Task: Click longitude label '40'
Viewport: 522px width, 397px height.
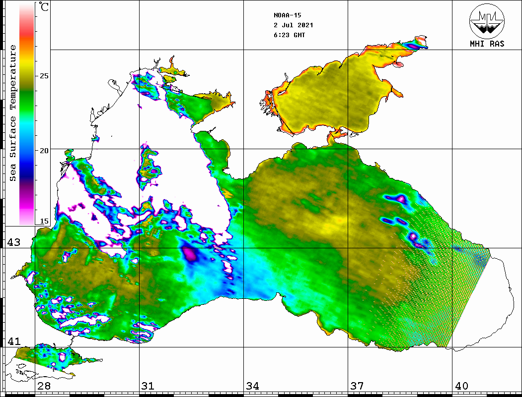Action: (x=461, y=386)
